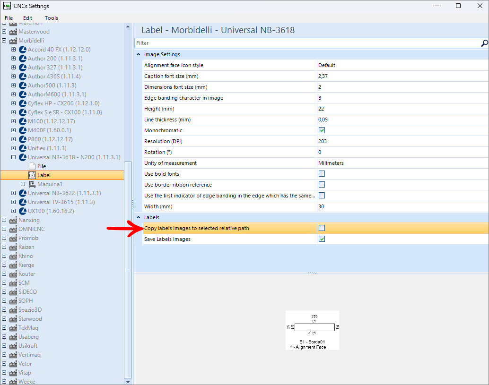Viewport: 489px width, 385px height.
Task: Expand the Cyflex S e SR - CX100 node
Action: pos(13,112)
